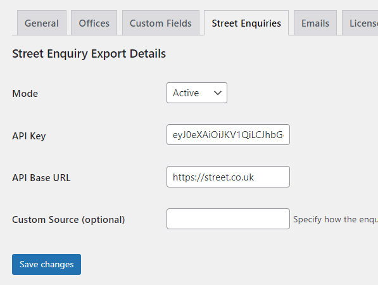
Task: Open the General tab
Action: point(42,23)
